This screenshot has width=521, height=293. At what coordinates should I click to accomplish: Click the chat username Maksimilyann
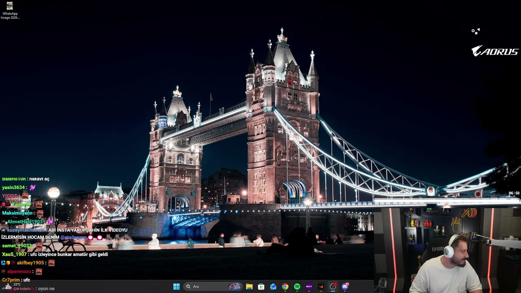17,213
